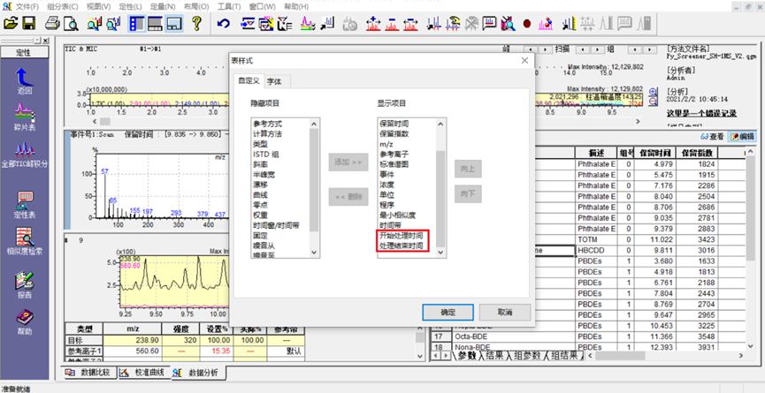Image resolution: width=765 pixels, height=393 pixels.
Task: Click 确定 (OK) button in dialog
Action: click(x=448, y=313)
